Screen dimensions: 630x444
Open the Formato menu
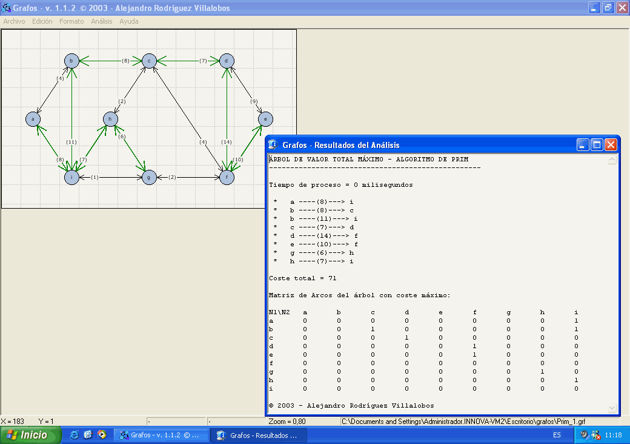71,21
